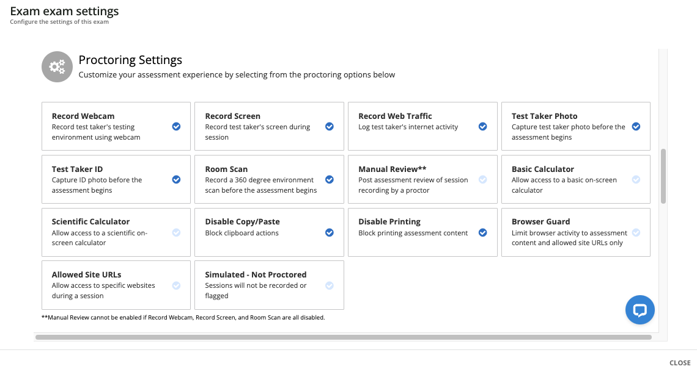Image resolution: width=697 pixels, height=372 pixels.
Task: Toggle the Test Taker Photo checkmark
Action: click(x=636, y=127)
